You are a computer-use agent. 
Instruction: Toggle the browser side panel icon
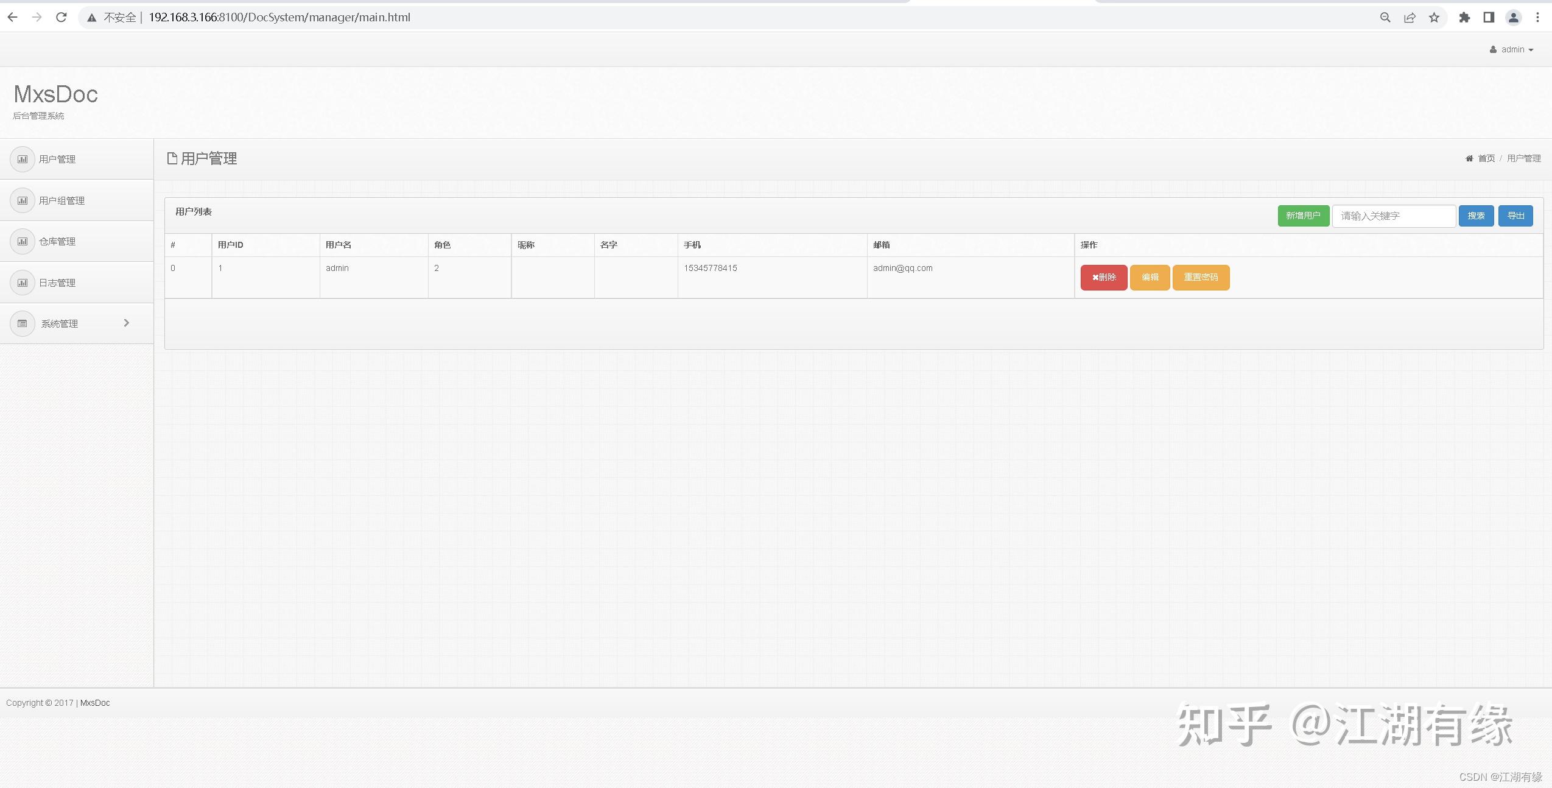[x=1489, y=18]
